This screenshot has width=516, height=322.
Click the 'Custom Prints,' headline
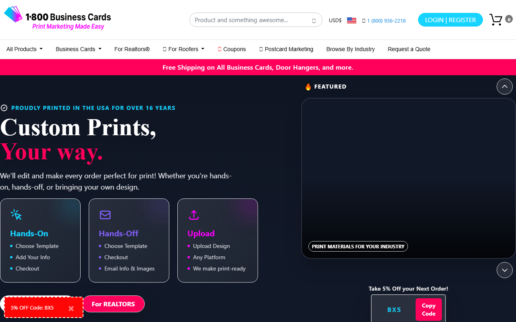78,127
